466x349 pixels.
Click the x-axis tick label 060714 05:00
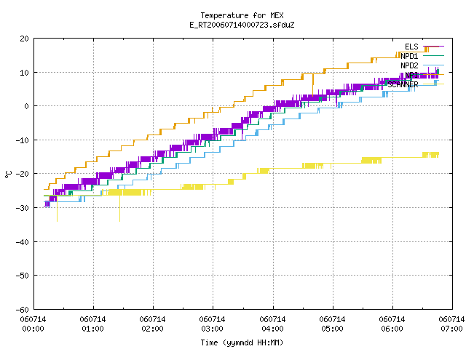pos(332,324)
